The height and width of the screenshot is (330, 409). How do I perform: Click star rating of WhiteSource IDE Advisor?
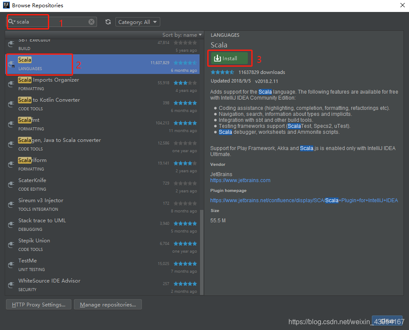click(185, 284)
